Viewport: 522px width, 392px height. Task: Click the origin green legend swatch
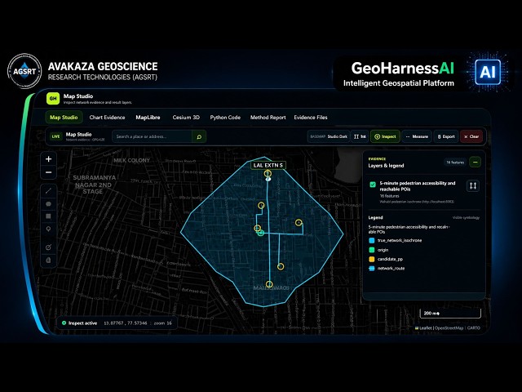372,250
